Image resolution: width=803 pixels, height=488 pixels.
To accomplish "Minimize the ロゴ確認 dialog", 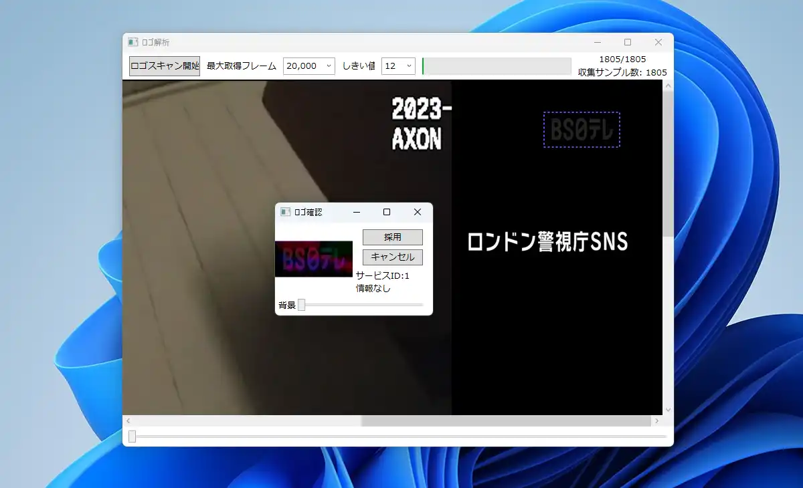I will [x=357, y=212].
